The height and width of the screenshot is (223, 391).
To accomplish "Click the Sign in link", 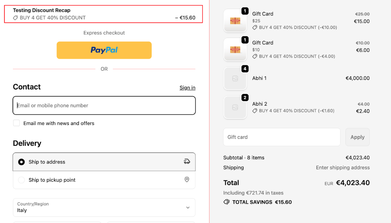I will coord(187,88).
